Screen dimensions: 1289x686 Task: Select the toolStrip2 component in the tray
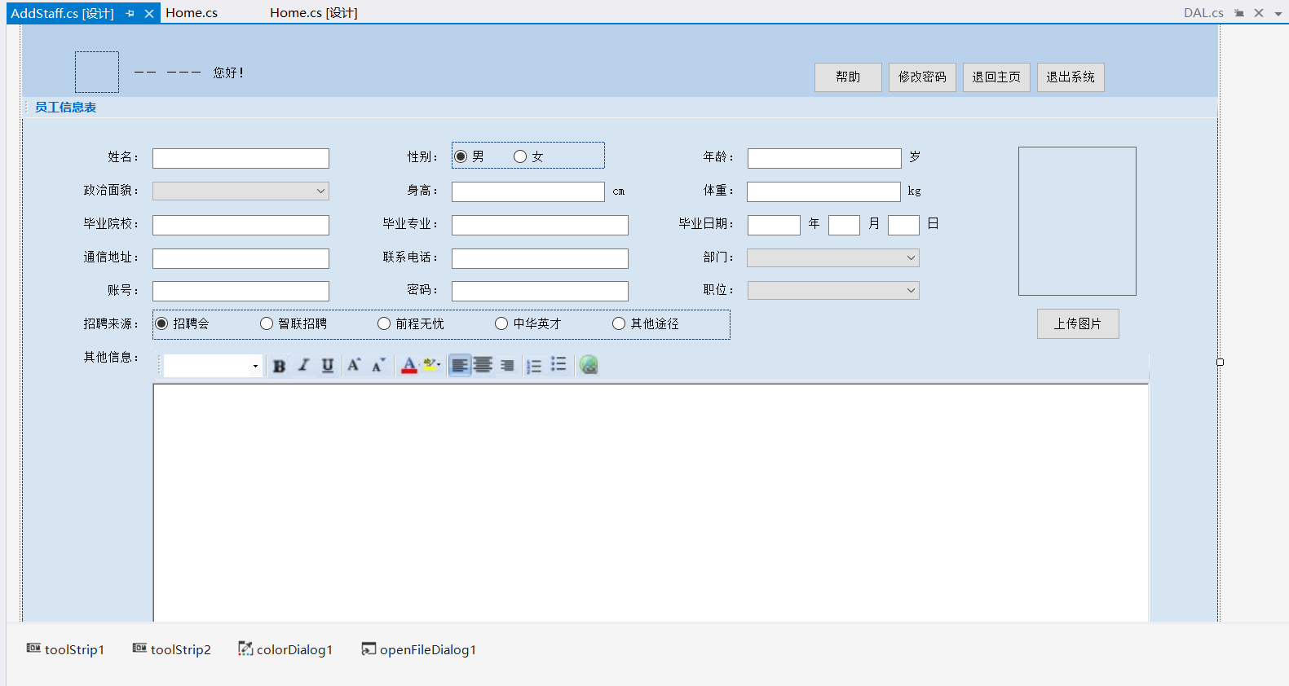tap(172, 649)
